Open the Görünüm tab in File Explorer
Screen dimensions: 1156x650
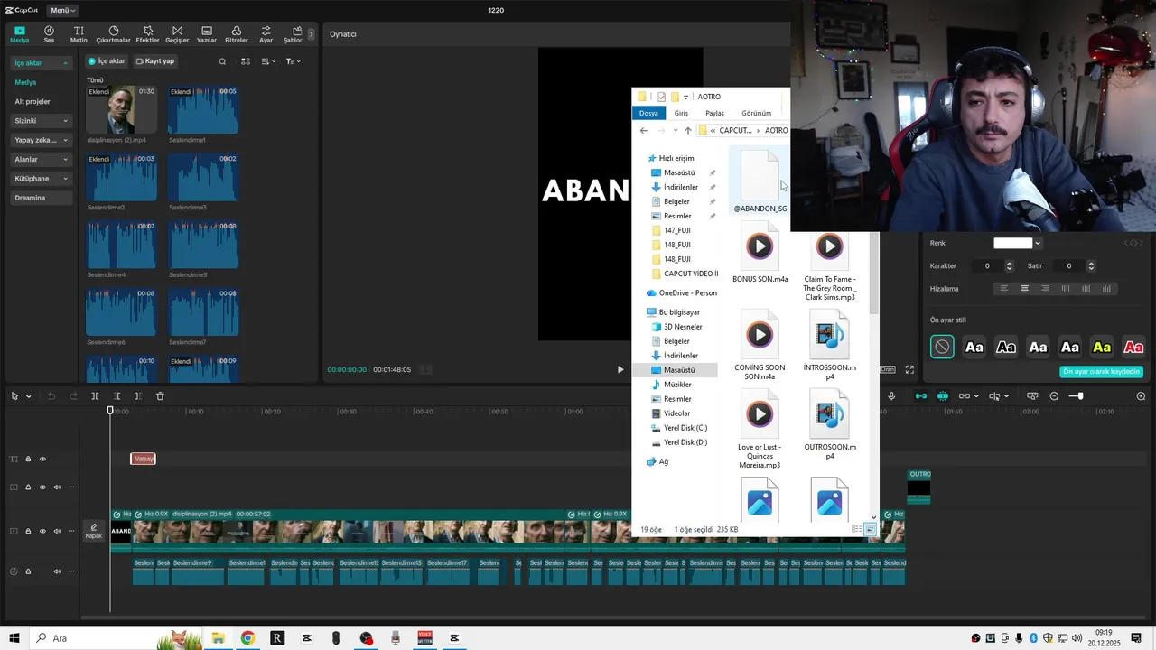click(756, 113)
